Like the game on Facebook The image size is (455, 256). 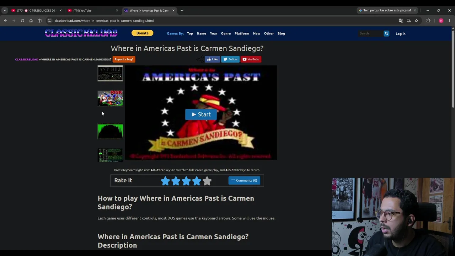[212, 59]
